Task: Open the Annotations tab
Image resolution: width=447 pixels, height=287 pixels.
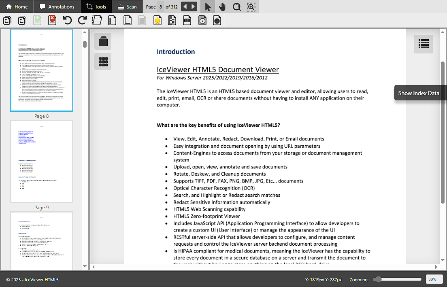Action: pyautogui.click(x=57, y=7)
